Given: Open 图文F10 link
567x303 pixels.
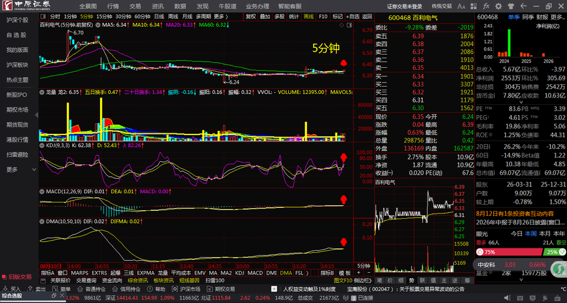Looking at the screenshot, I should [343, 281].
